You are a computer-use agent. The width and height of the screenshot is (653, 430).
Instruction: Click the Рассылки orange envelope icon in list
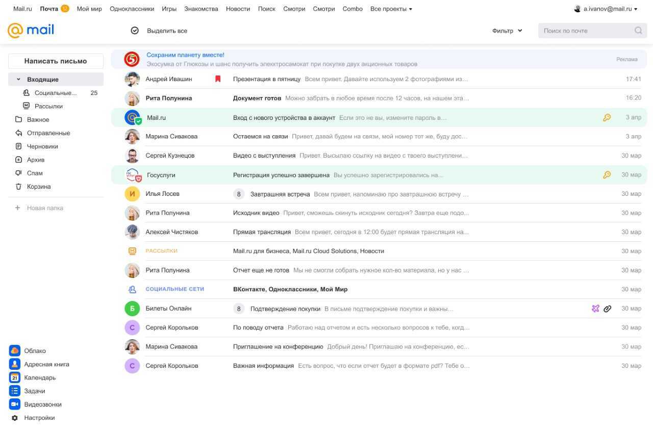click(x=132, y=251)
